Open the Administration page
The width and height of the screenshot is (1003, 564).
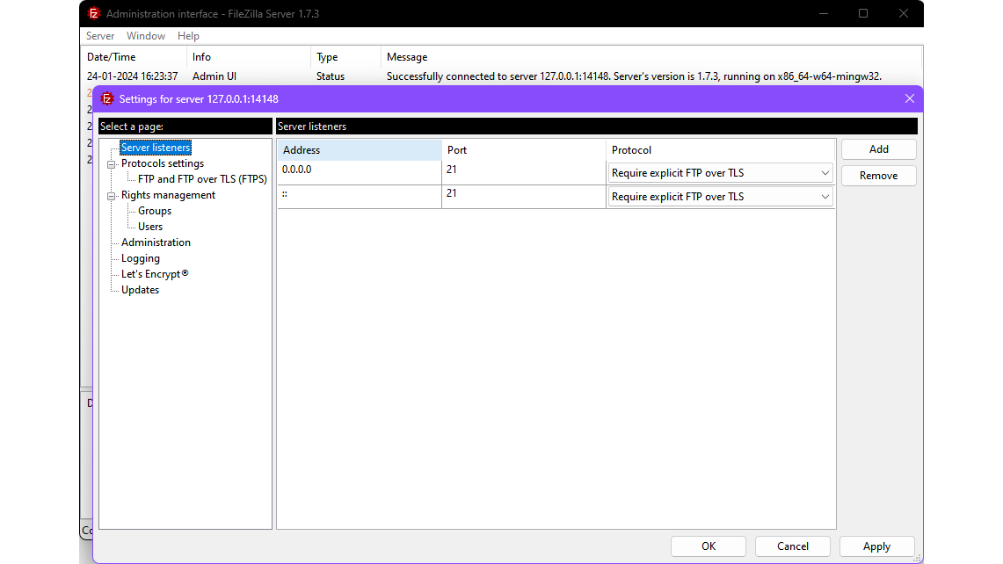coord(156,242)
